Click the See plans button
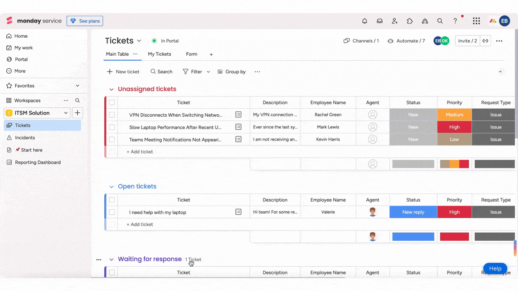Viewport: 518px width, 291px height. tap(85, 21)
